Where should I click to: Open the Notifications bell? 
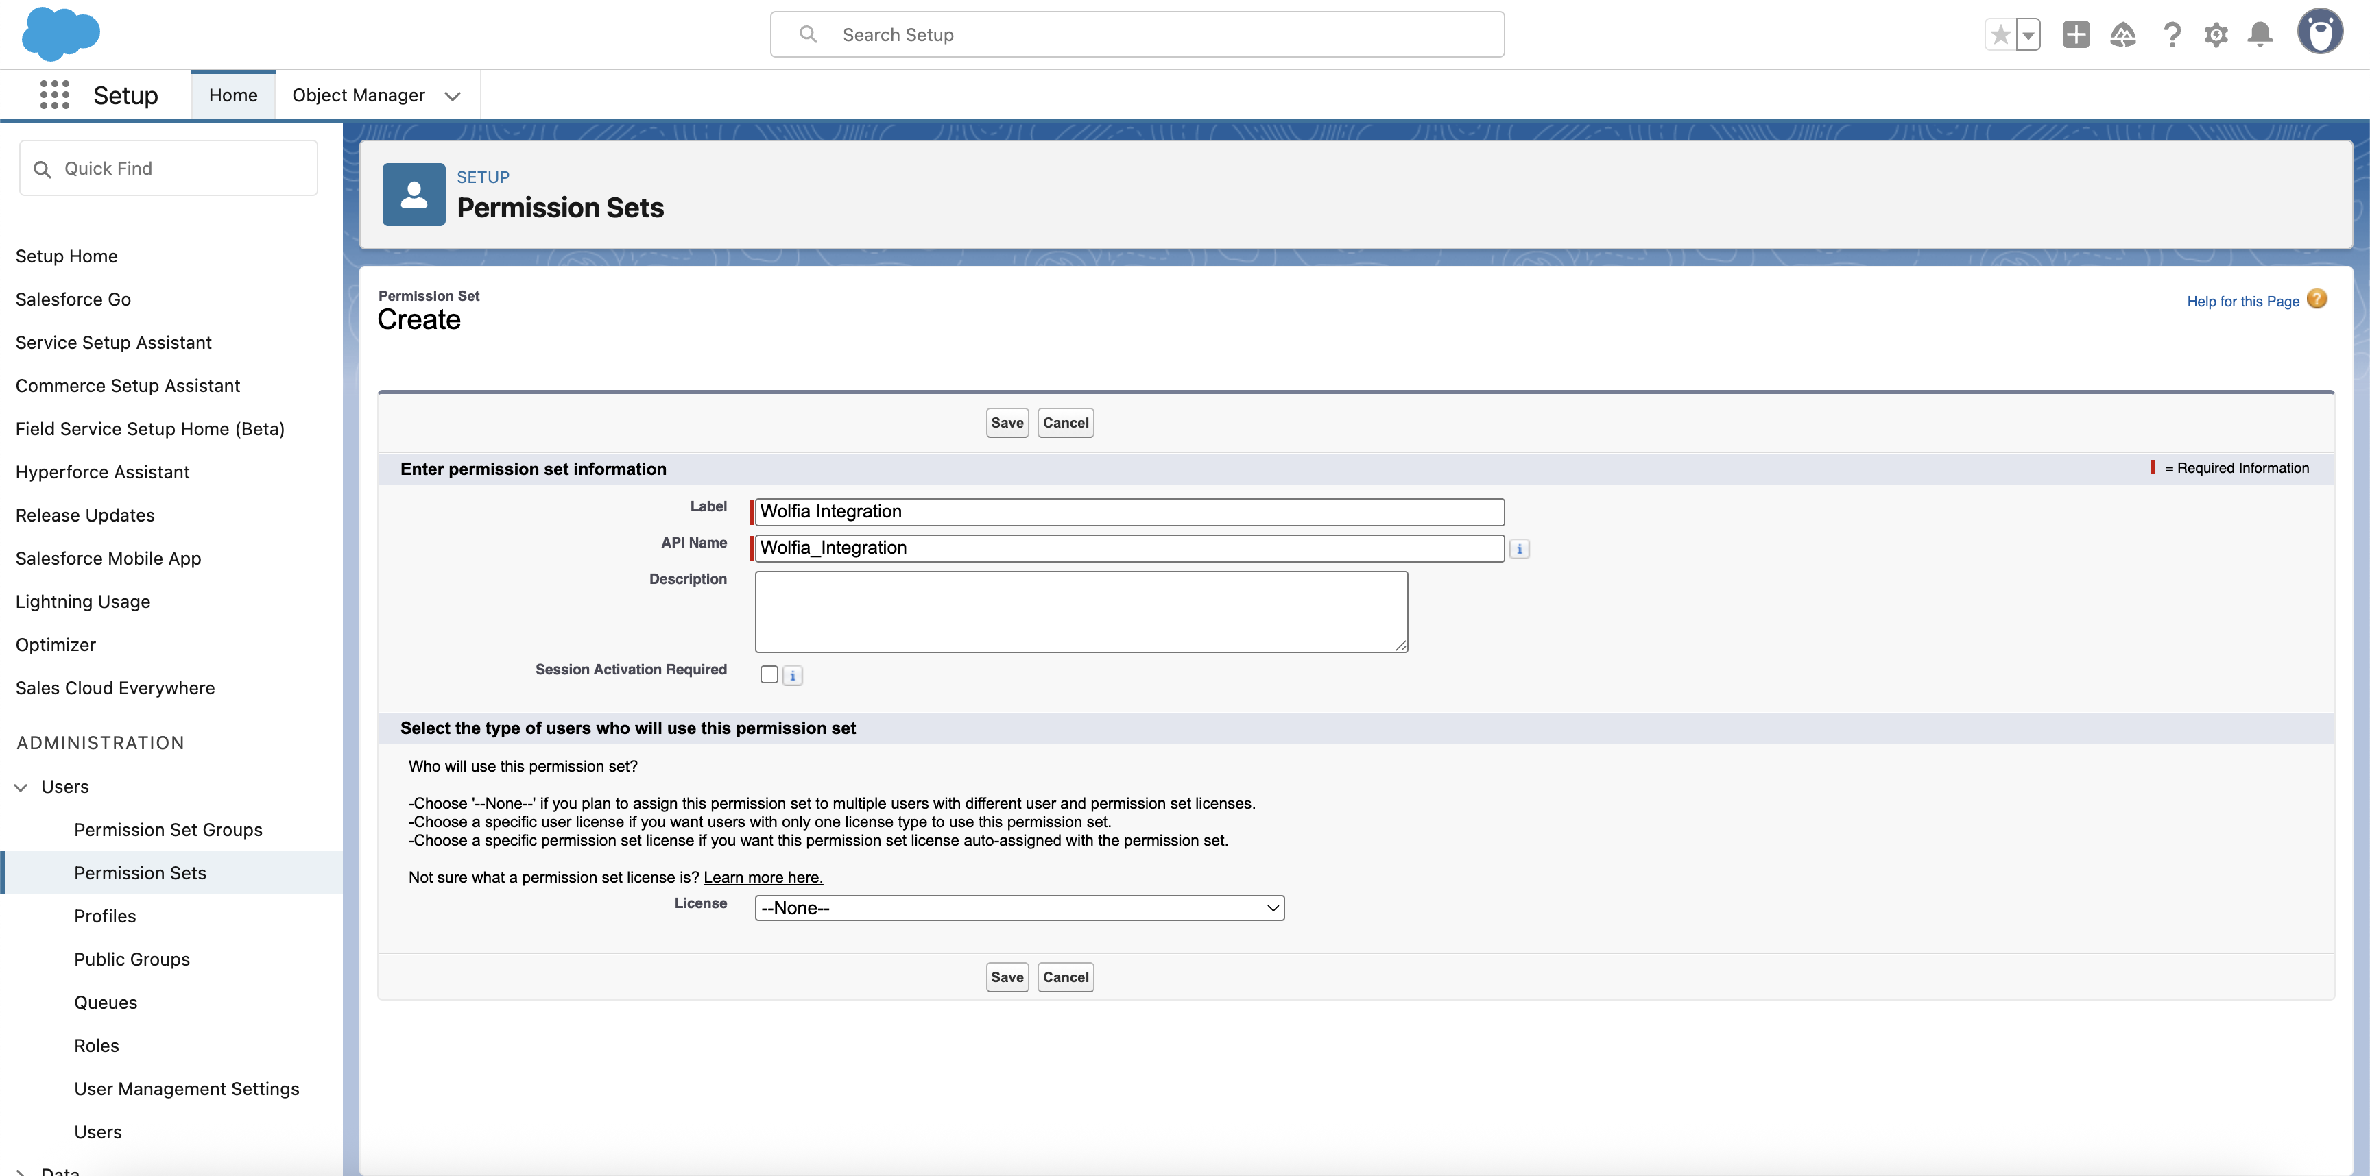click(x=2260, y=35)
